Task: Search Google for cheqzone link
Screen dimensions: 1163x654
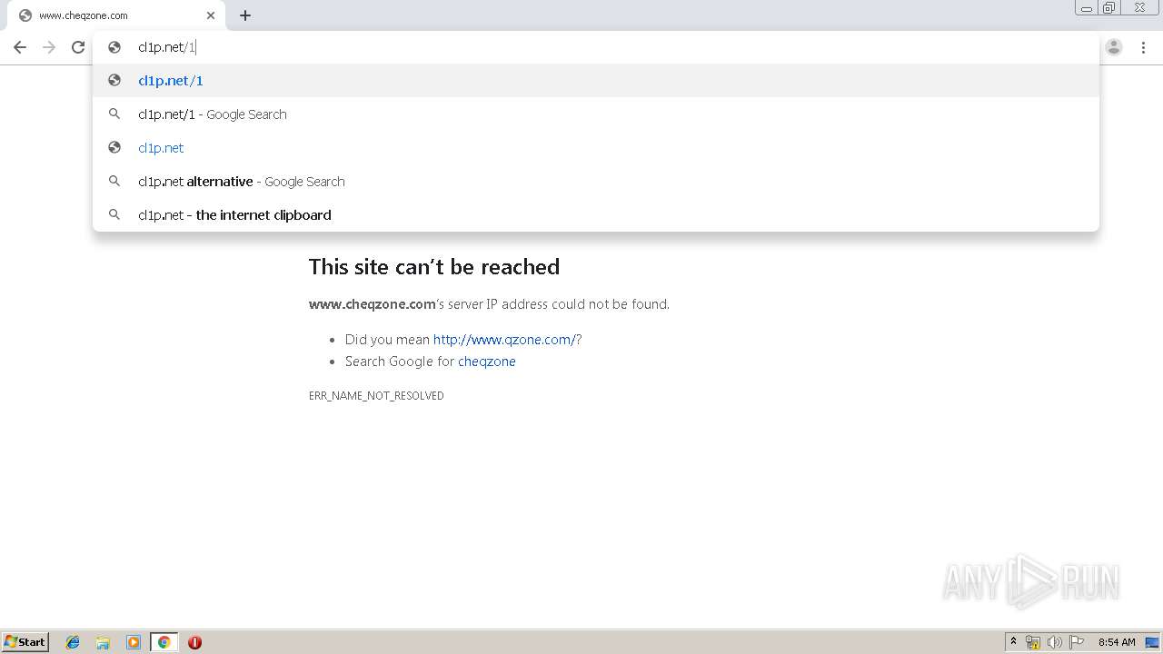Action: tap(487, 361)
